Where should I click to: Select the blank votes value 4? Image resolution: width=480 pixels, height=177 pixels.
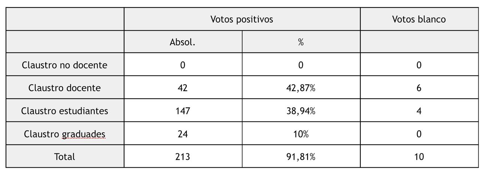419,111
